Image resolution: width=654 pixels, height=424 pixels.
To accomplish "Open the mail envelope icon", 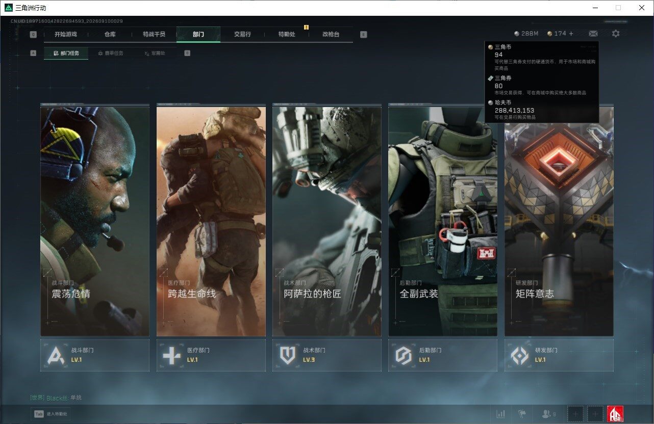I will coord(593,34).
